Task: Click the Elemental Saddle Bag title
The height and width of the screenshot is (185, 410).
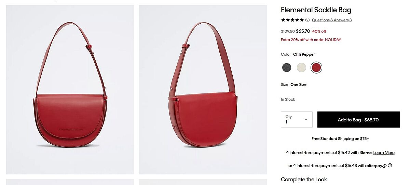Action: [x=316, y=10]
